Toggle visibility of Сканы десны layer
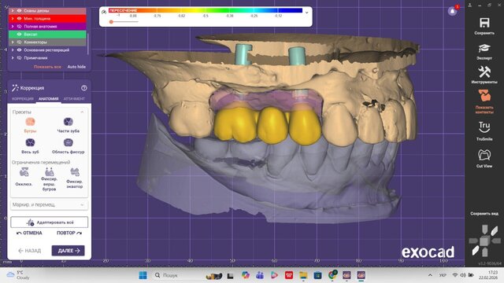Screen dimensions: 504x283 19,10
